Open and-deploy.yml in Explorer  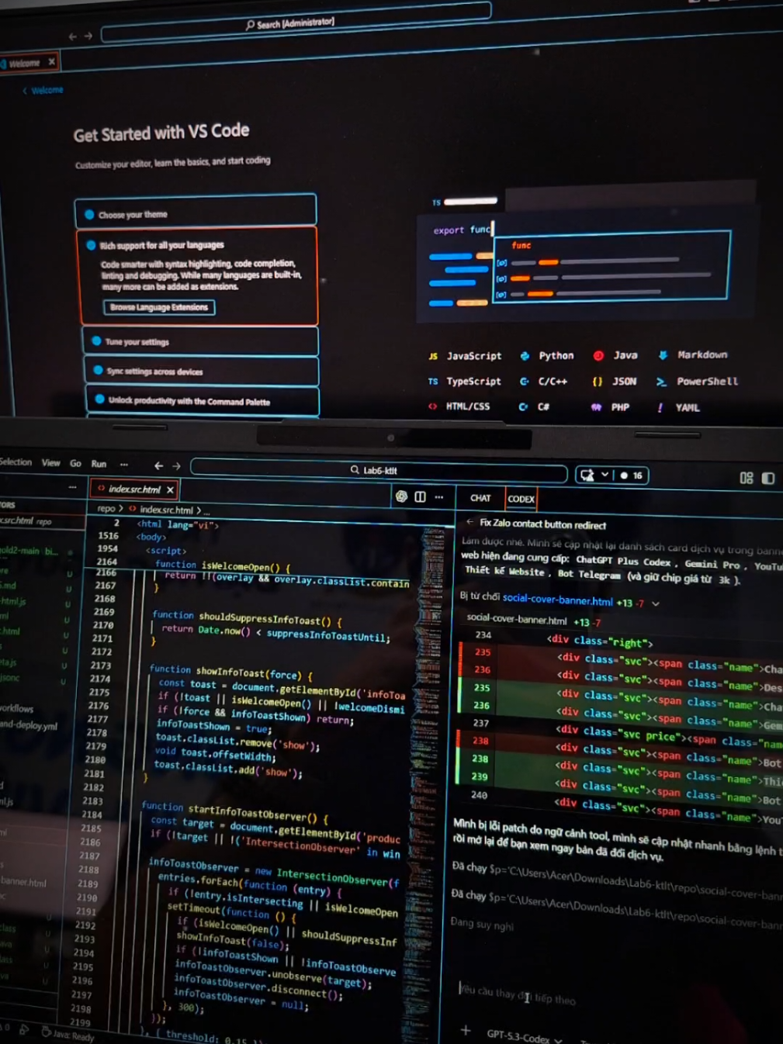29,725
